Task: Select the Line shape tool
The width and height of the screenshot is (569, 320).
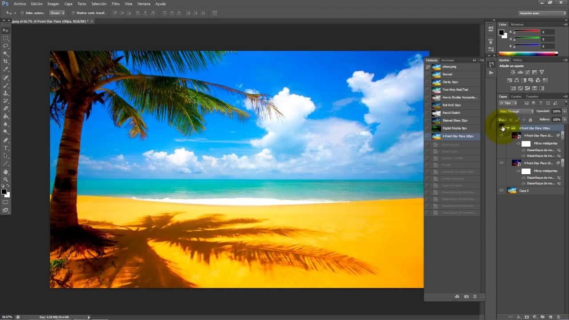Action: click(6, 164)
